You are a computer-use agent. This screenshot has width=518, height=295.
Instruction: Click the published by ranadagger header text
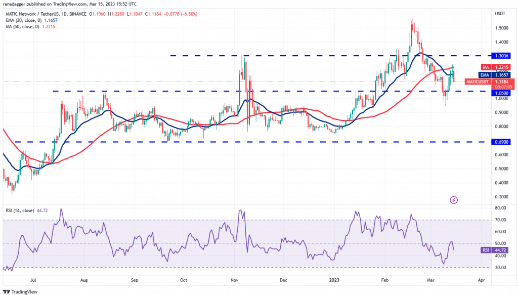(x=70, y=4)
